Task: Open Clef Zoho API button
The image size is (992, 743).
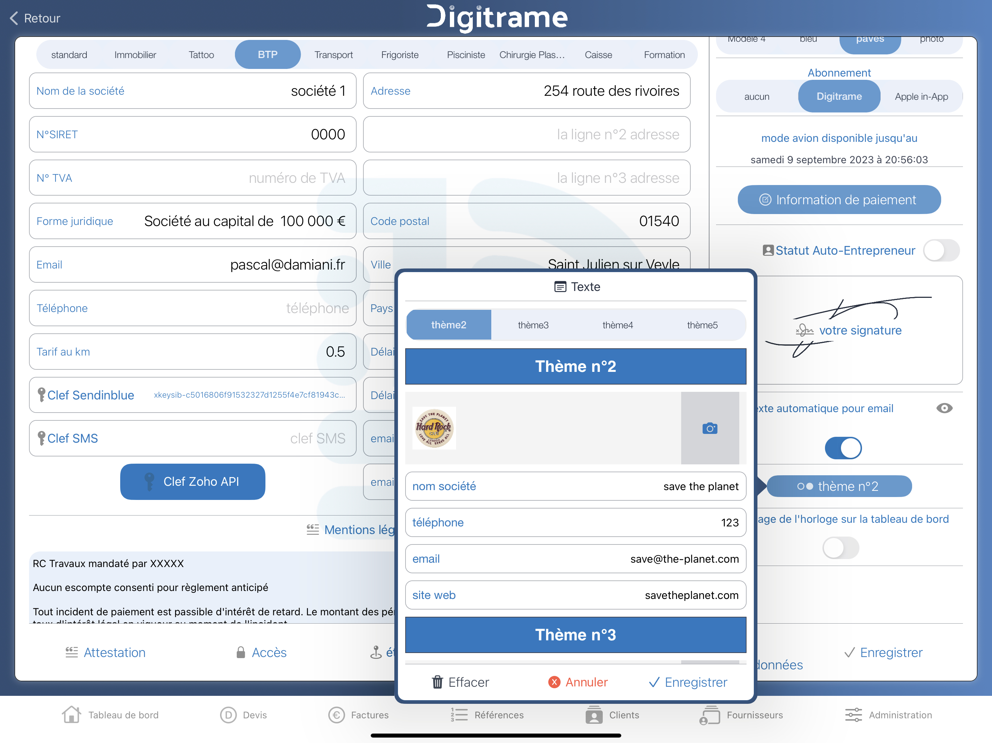Action: (x=192, y=482)
